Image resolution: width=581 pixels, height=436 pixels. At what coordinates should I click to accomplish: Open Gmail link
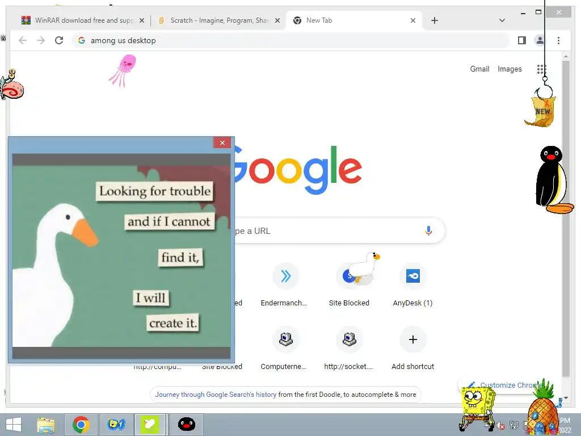(x=479, y=69)
